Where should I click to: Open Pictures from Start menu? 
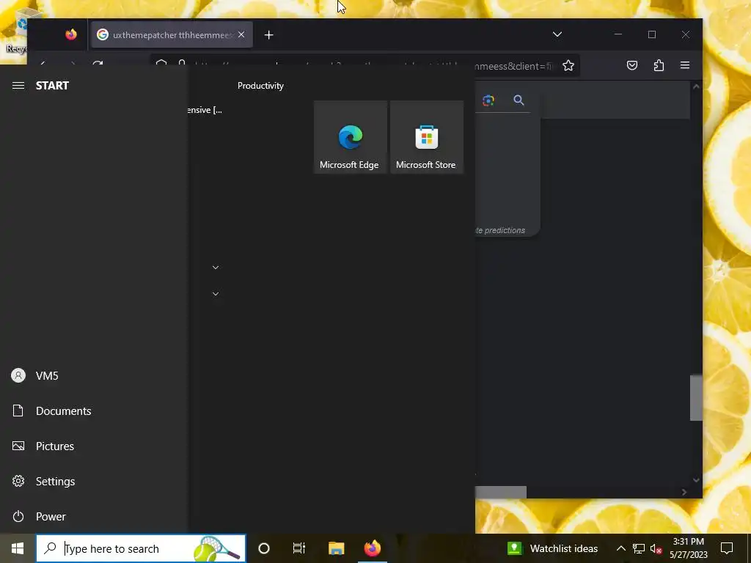point(93,446)
